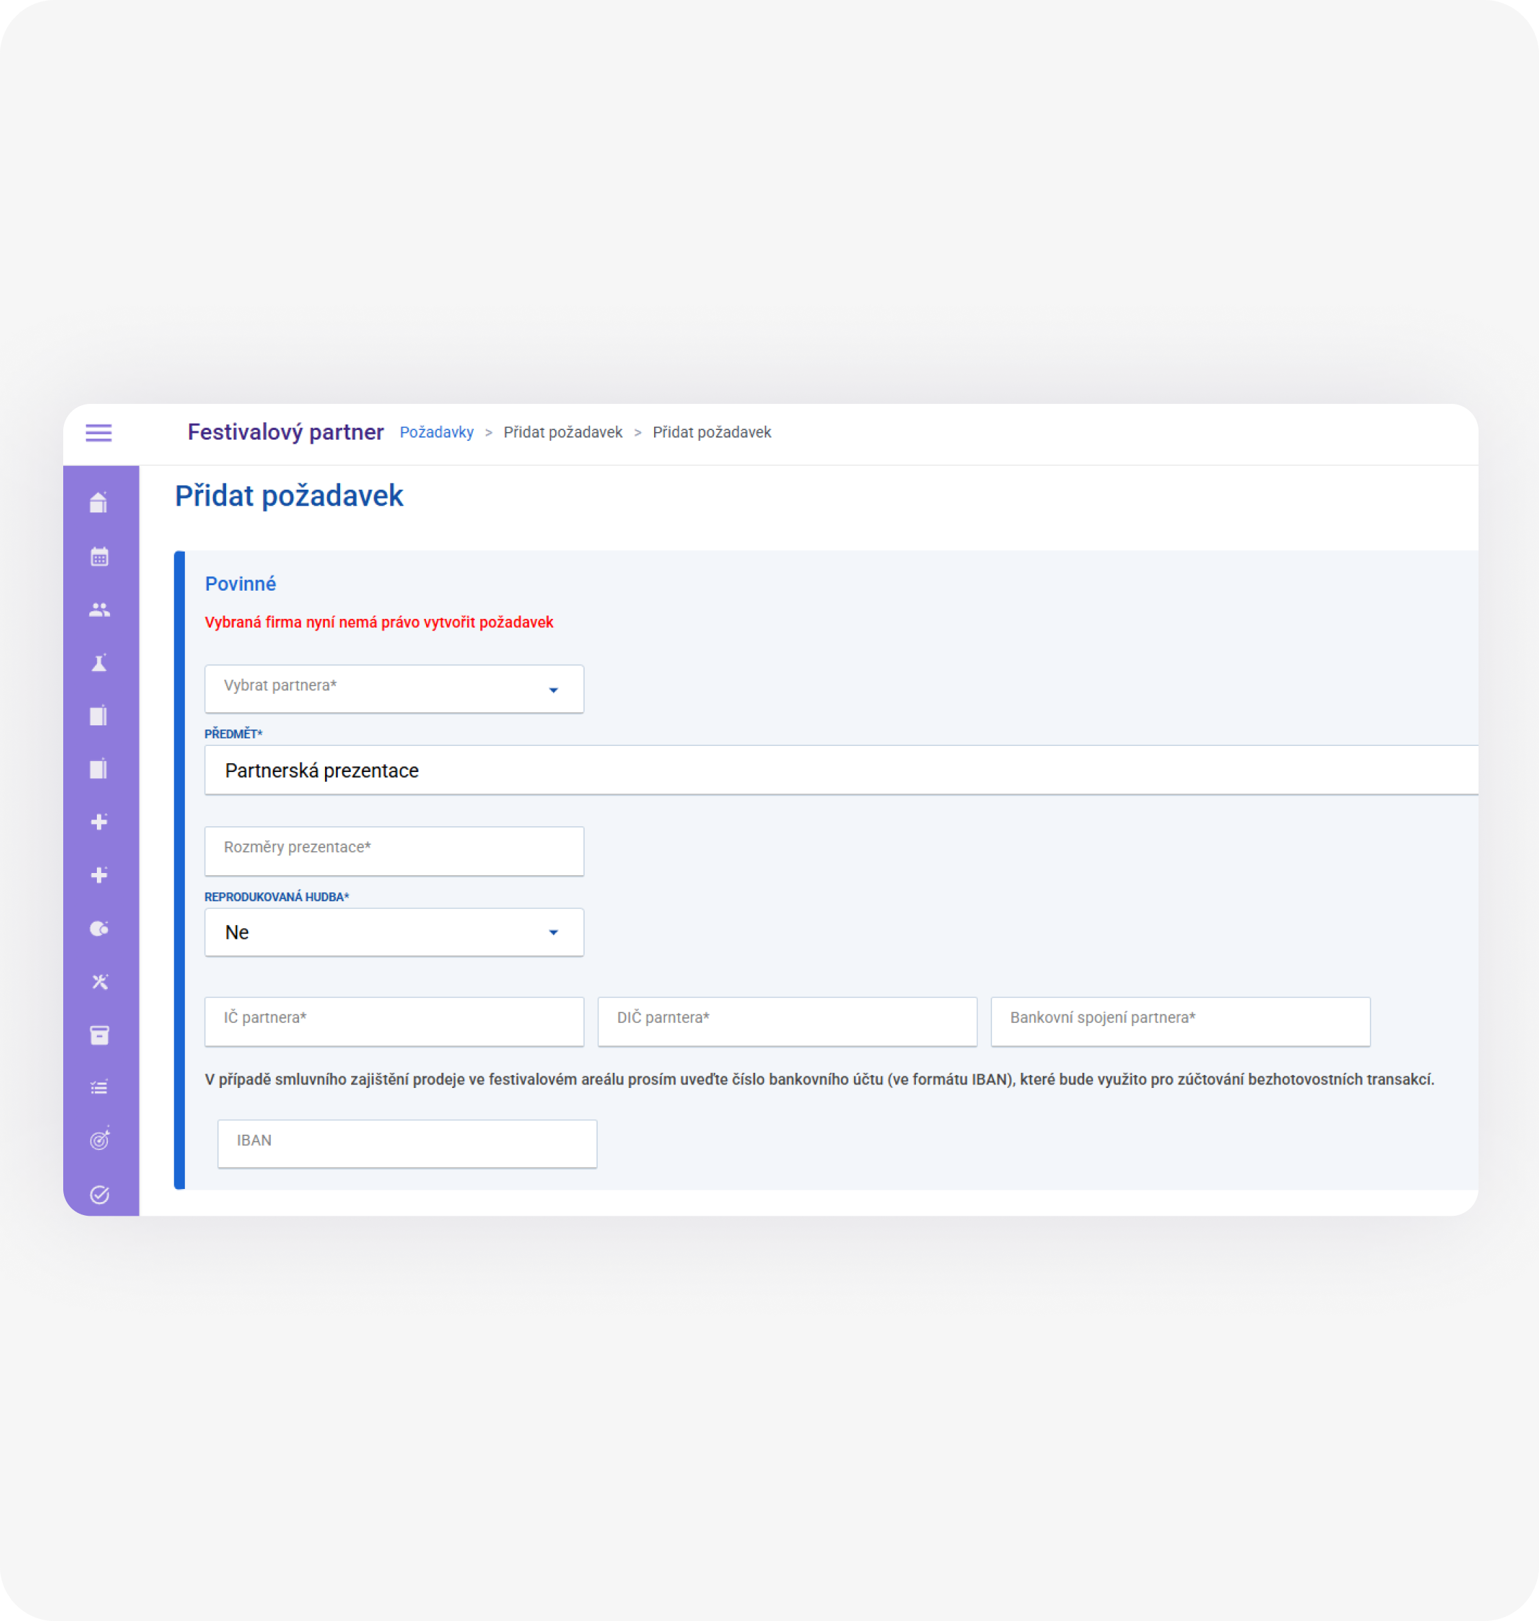
Task: Open the hamburger menu icon
Action: coord(98,432)
